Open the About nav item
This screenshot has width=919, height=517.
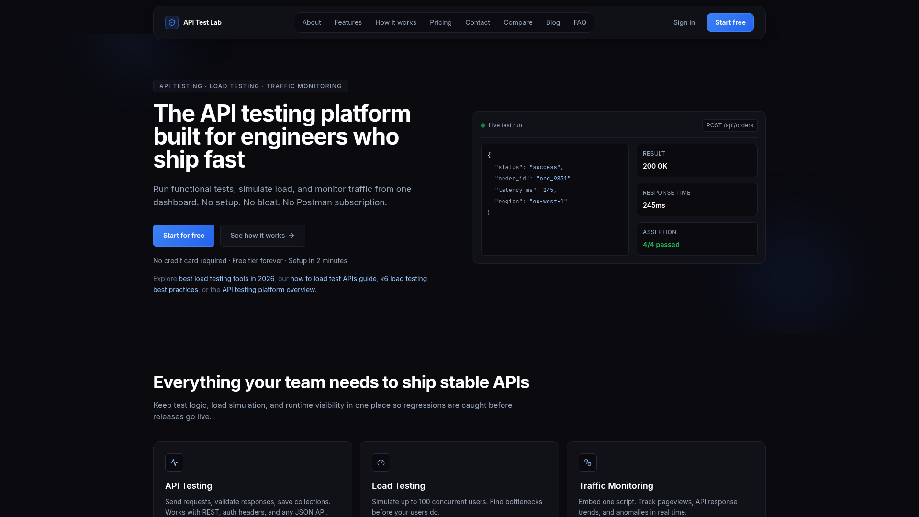pyautogui.click(x=312, y=22)
